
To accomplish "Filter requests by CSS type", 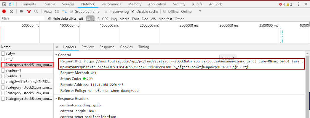I will pos(105,19).
